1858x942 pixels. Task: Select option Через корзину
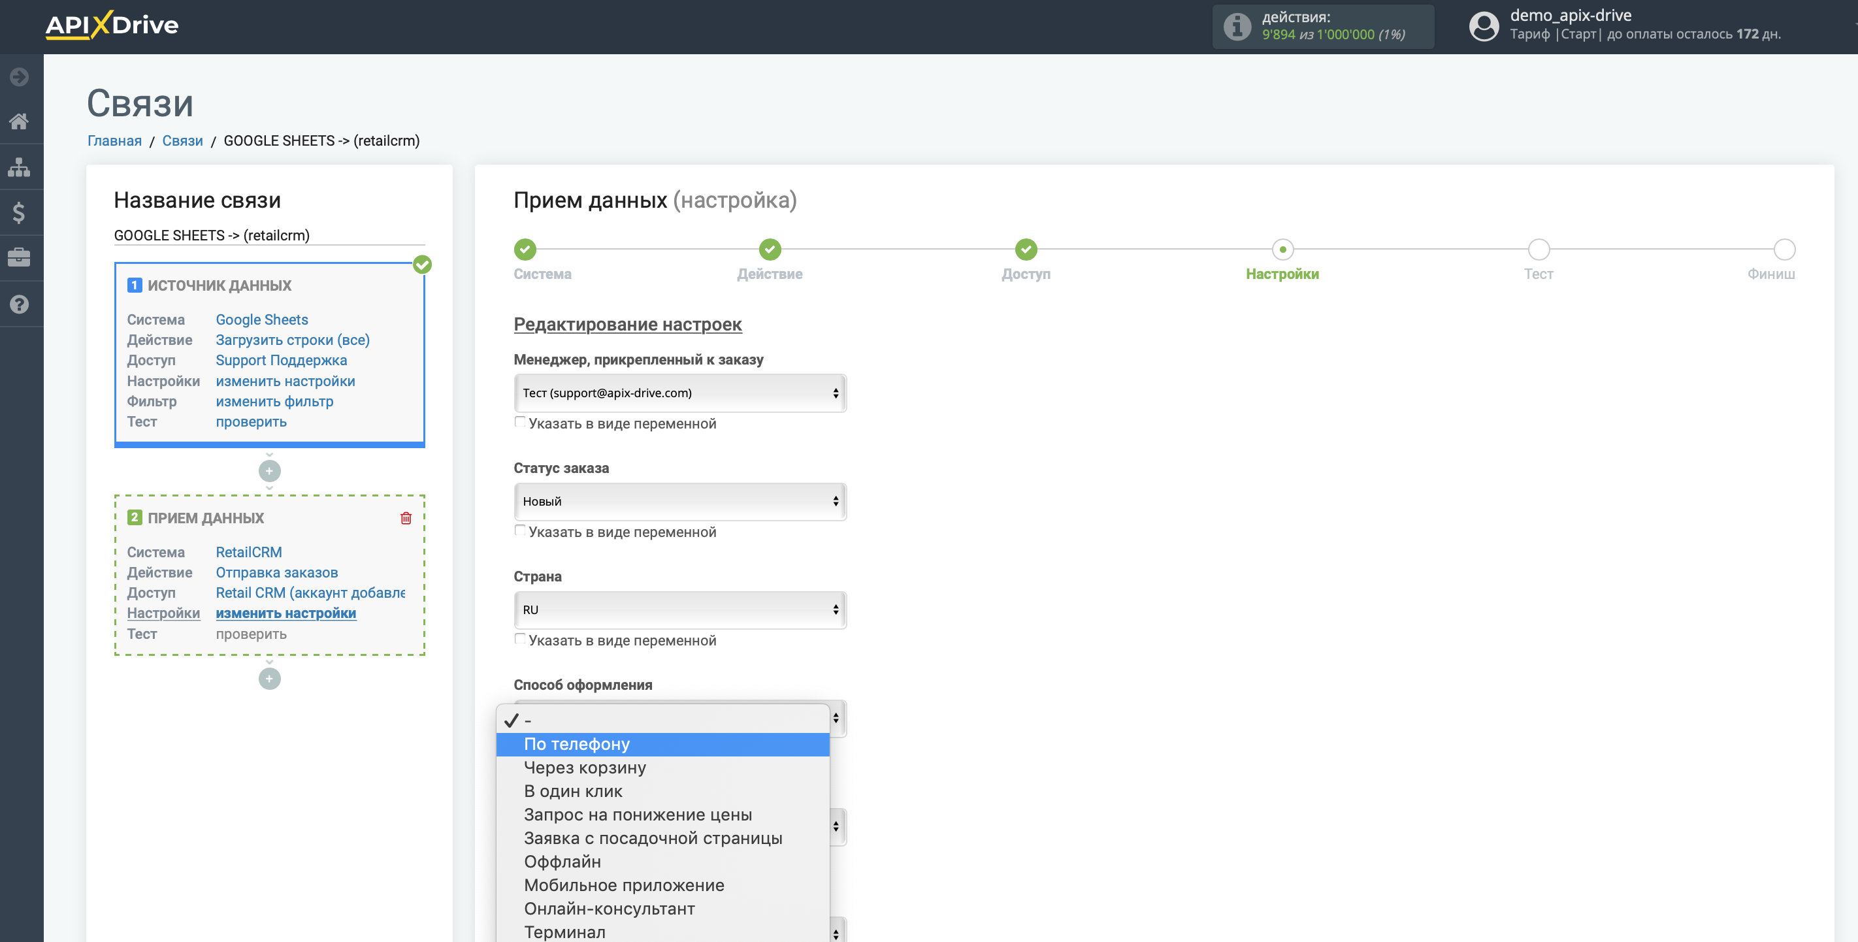click(x=663, y=768)
